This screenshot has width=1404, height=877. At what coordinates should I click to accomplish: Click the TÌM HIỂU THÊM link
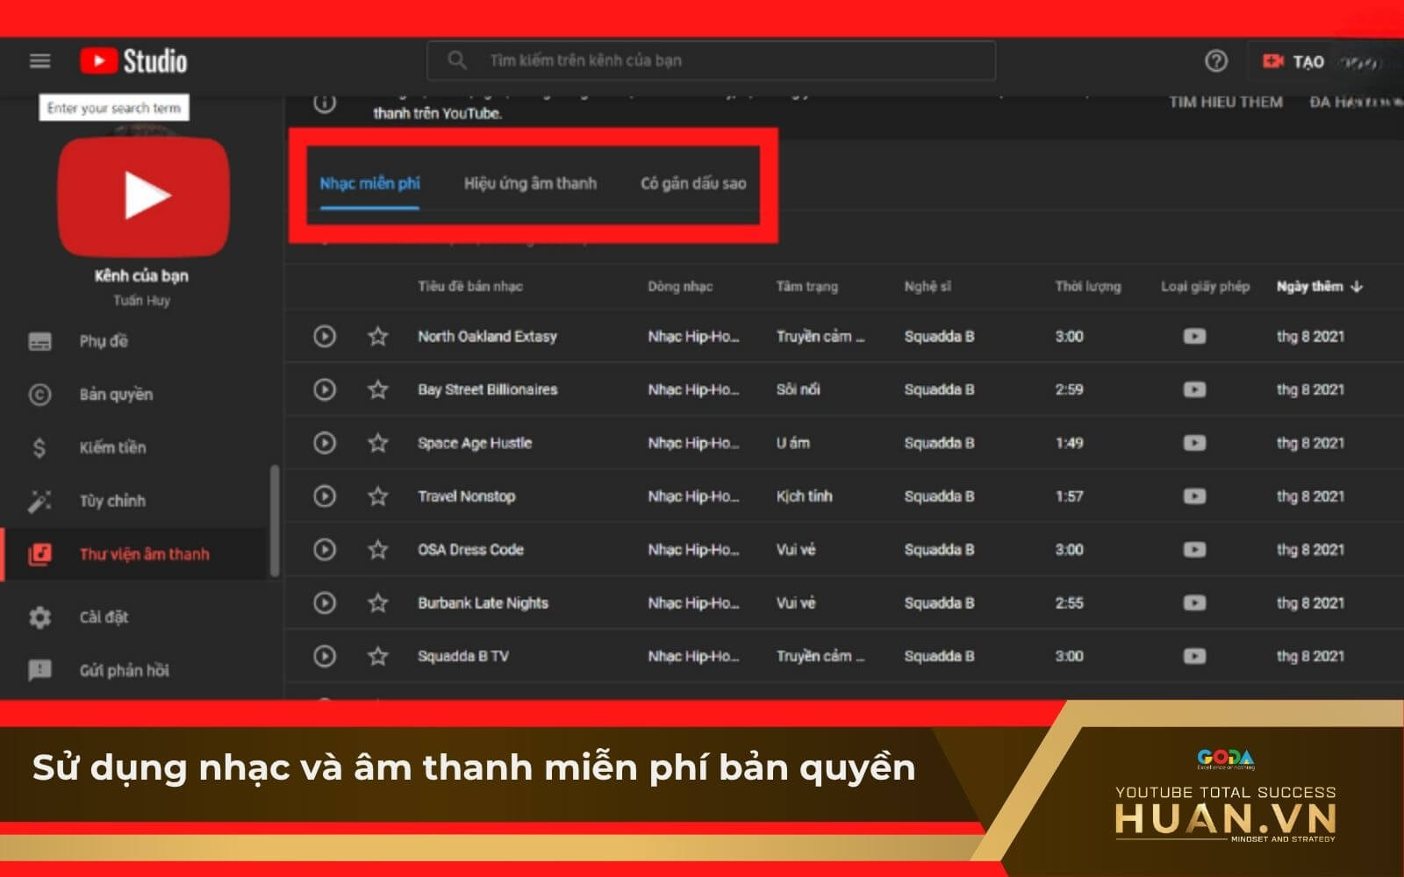tap(1225, 103)
